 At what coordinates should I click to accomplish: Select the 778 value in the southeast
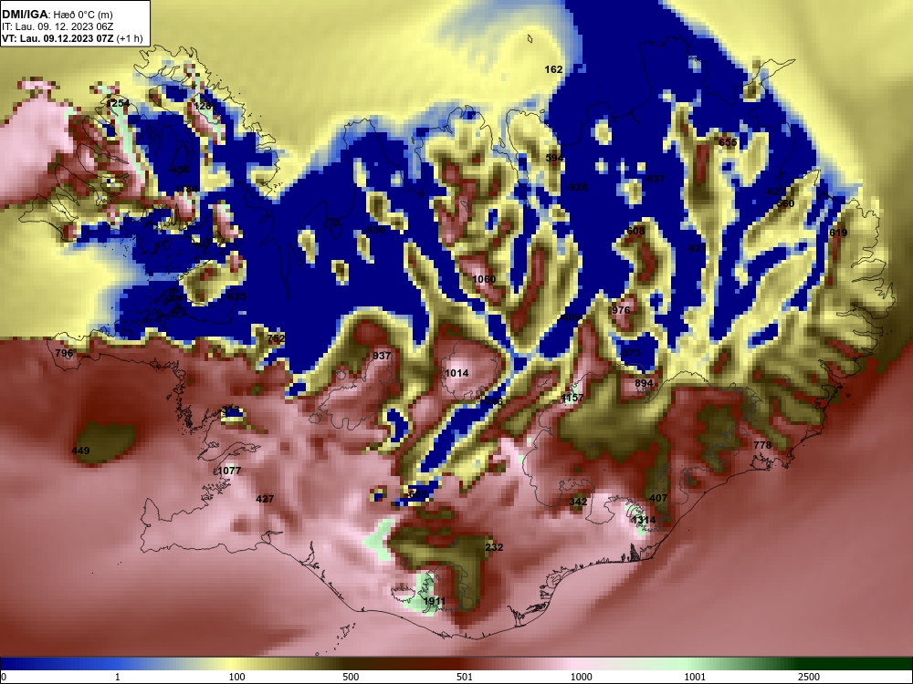(x=762, y=445)
